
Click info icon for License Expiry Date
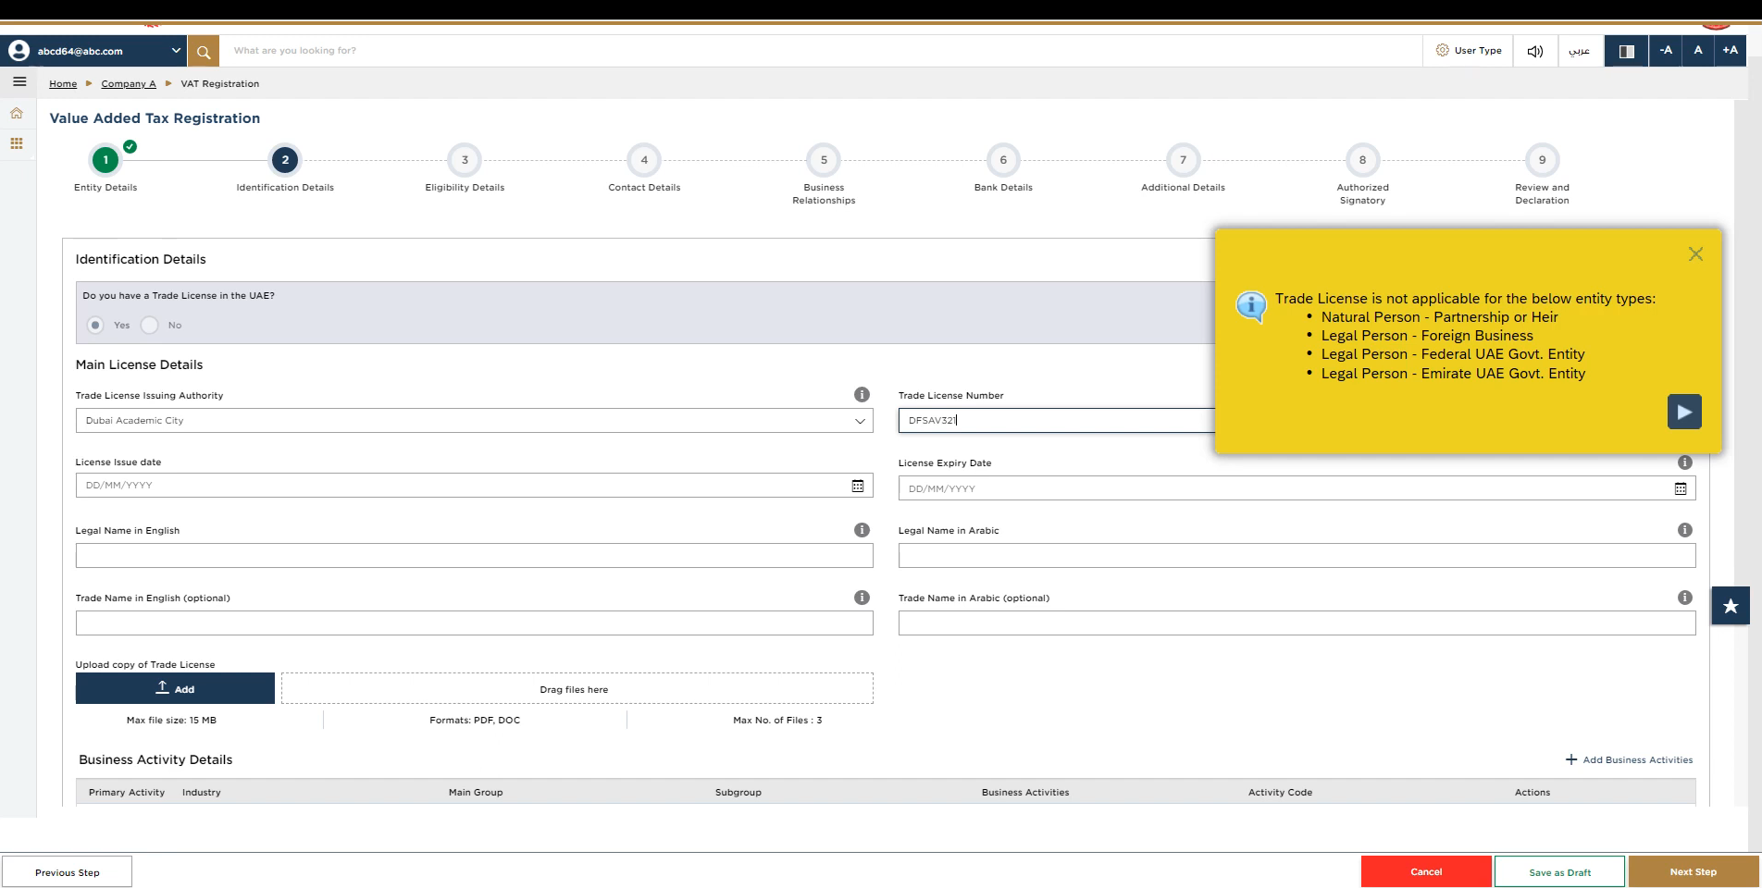[x=1685, y=462]
